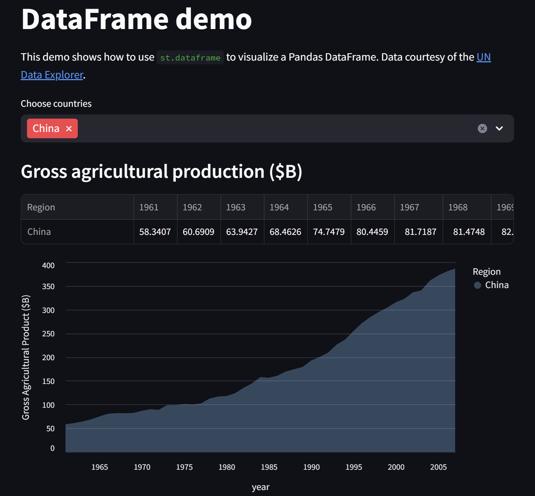This screenshot has width=535, height=496.
Task: Click the cell showing 74.7479
Action: coord(329,232)
